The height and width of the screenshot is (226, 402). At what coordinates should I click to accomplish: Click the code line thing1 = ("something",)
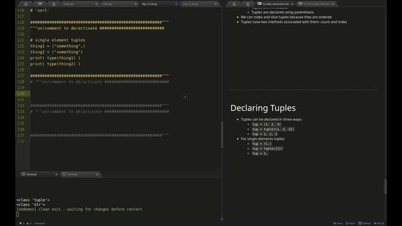point(58,46)
